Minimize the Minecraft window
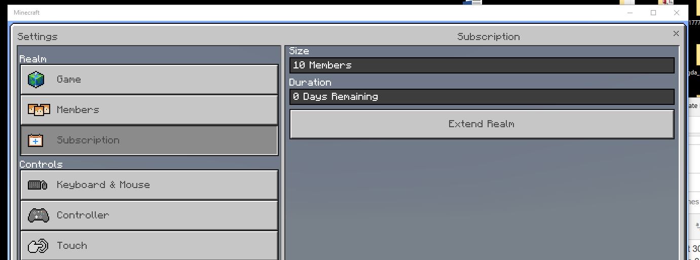700x260 pixels. 630,13
